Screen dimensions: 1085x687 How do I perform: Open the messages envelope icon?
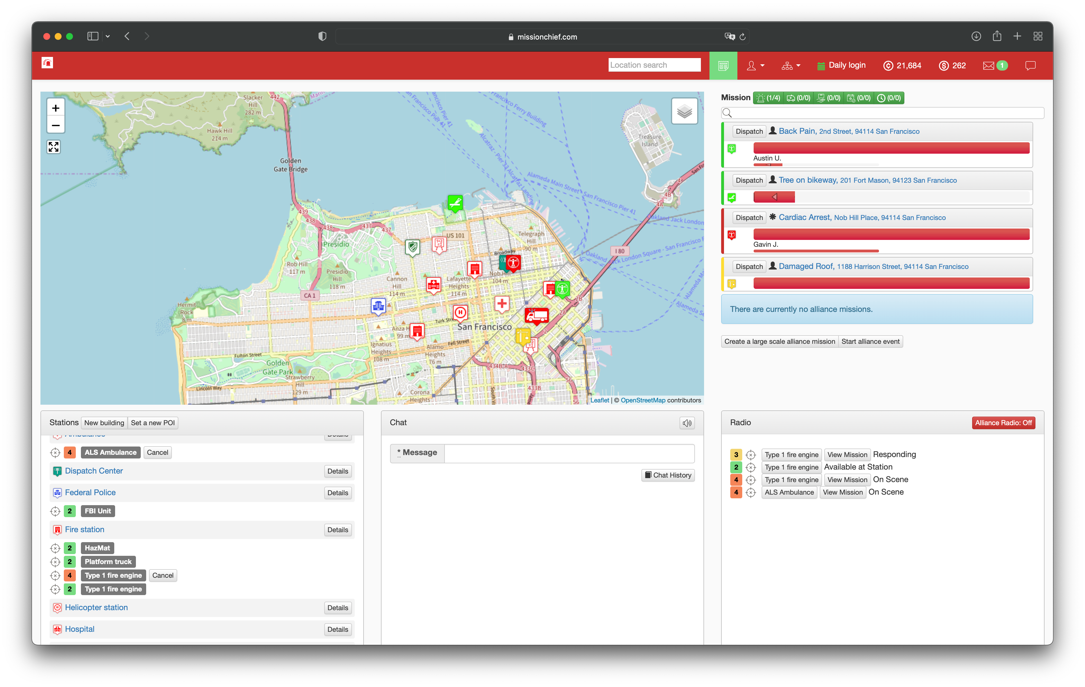988,66
